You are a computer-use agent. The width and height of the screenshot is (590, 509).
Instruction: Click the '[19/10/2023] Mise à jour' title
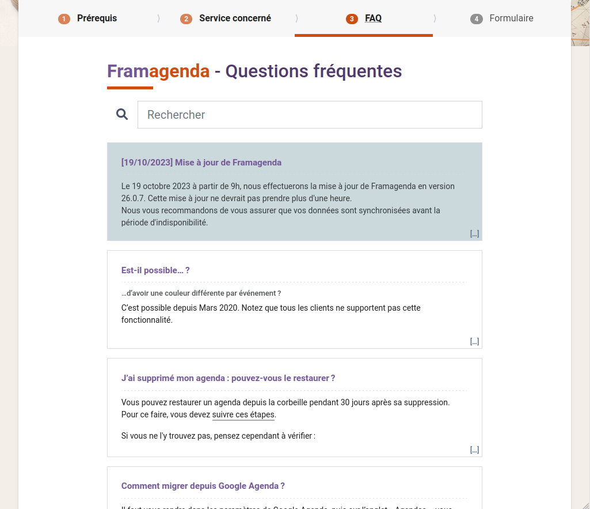click(x=201, y=162)
